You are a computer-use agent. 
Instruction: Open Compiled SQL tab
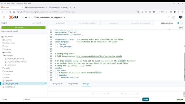pyautogui.click(x=73, y=84)
